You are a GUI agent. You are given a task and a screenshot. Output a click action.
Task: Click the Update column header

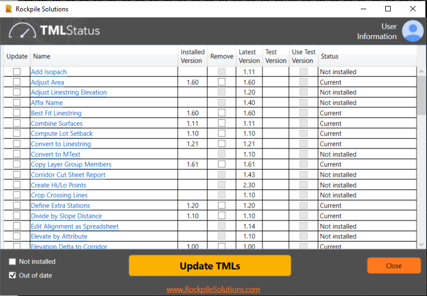[17, 56]
